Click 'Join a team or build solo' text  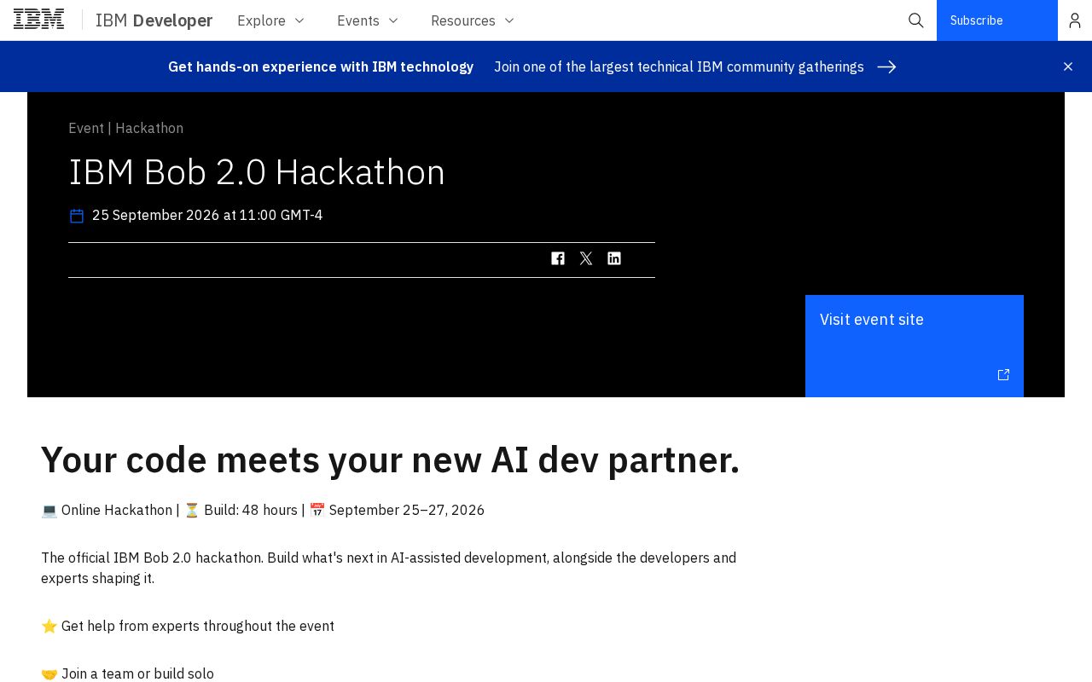click(x=128, y=673)
